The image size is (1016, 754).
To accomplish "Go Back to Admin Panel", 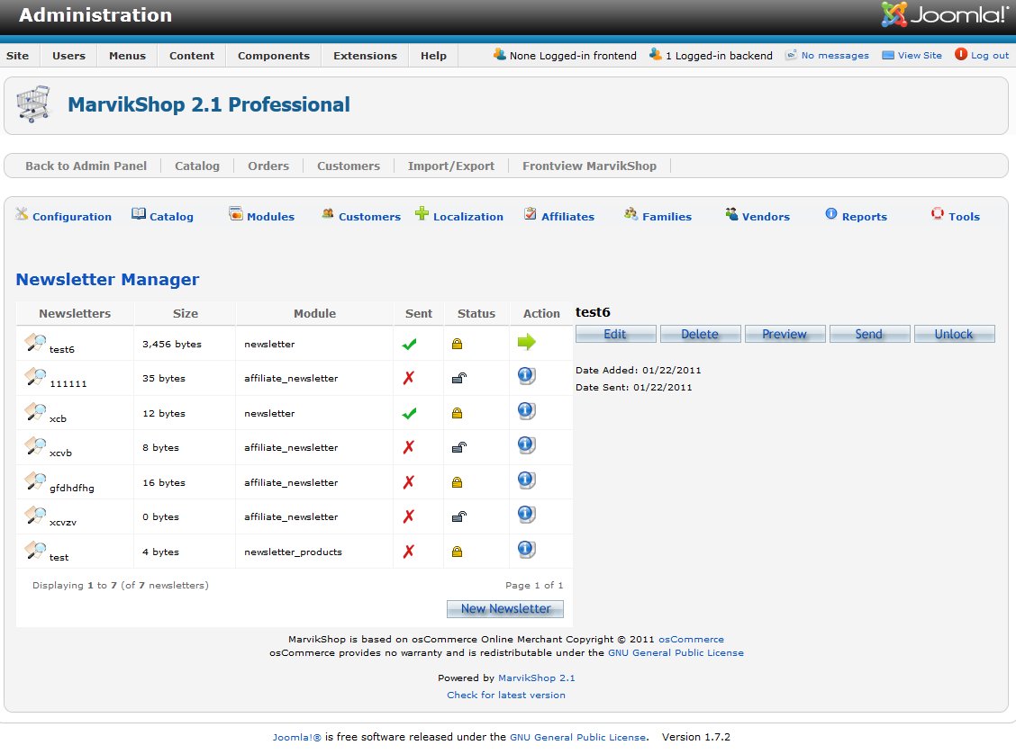I will pos(86,166).
